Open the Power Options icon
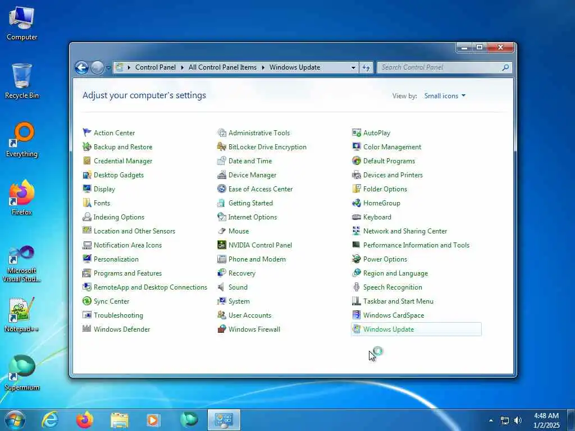This screenshot has height=431, width=575. (357, 259)
